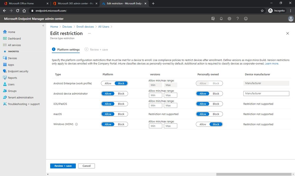Screen dimensions: 295x176
Task: Click Max version field for Windows (MDM)
Action: pos(171,126)
